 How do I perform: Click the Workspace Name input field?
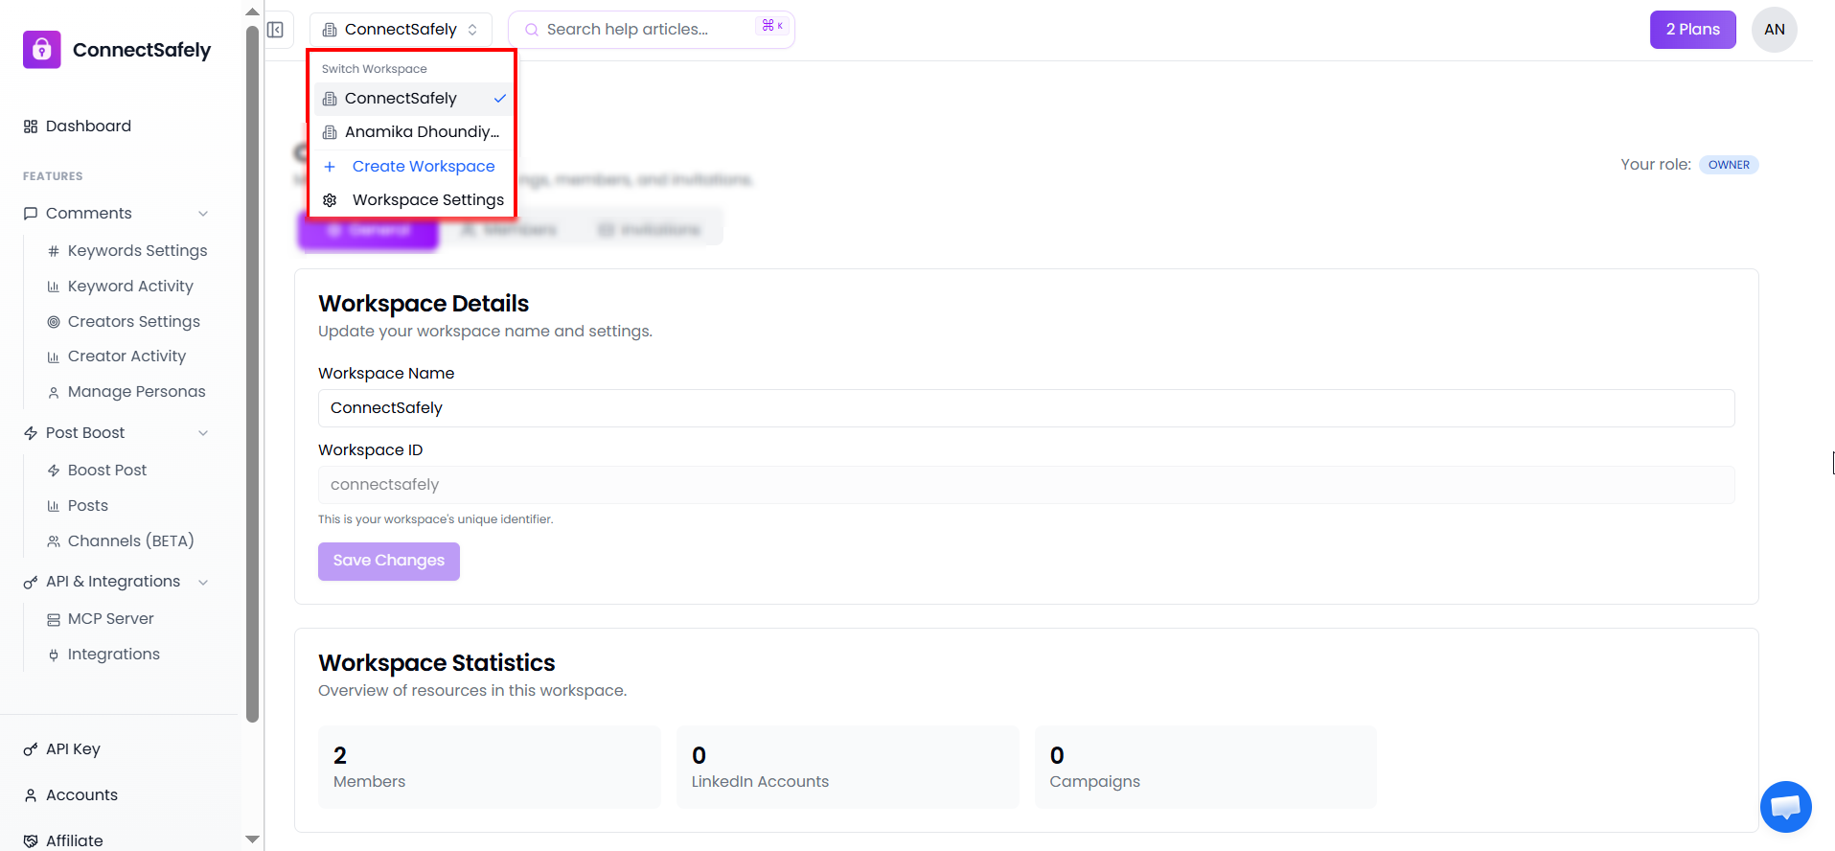coord(1025,408)
